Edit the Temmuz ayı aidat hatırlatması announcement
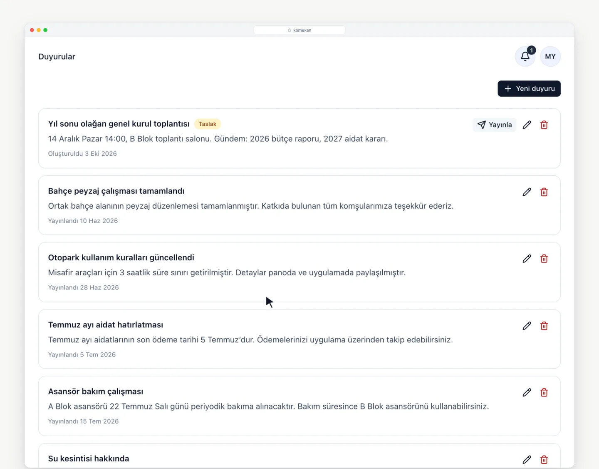 [527, 326]
